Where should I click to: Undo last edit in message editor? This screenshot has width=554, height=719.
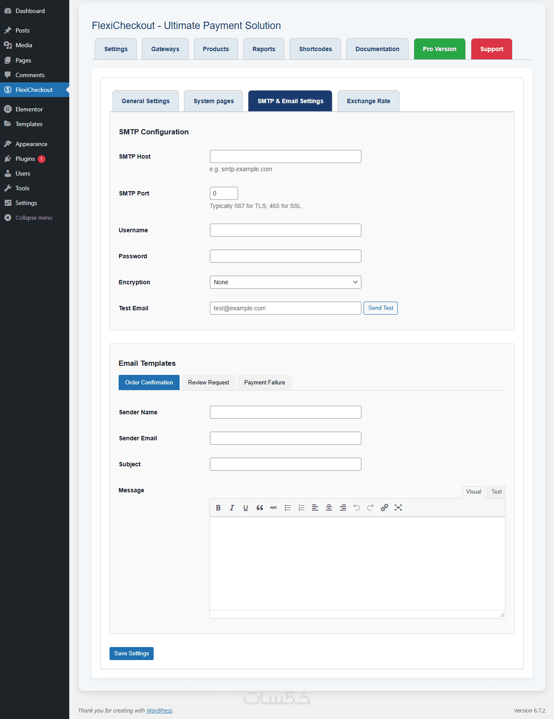tap(357, 508)
